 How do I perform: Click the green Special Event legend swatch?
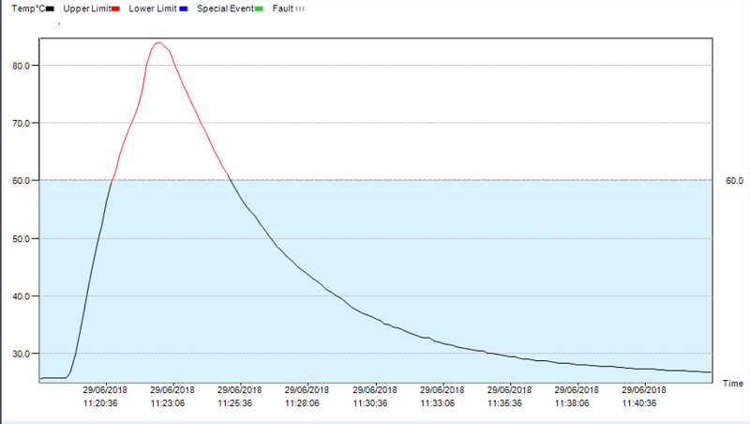point(259,8)
